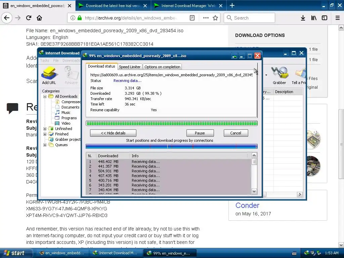The height and width of the screenshot is (258, 344).
Task: Click the green download progress bar
Action: click(172, 123)
